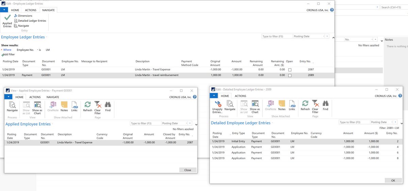Click OK in Detailed Employee Ledger Entries window
This screenshot has height=191, width=408.
pos(393,180)
